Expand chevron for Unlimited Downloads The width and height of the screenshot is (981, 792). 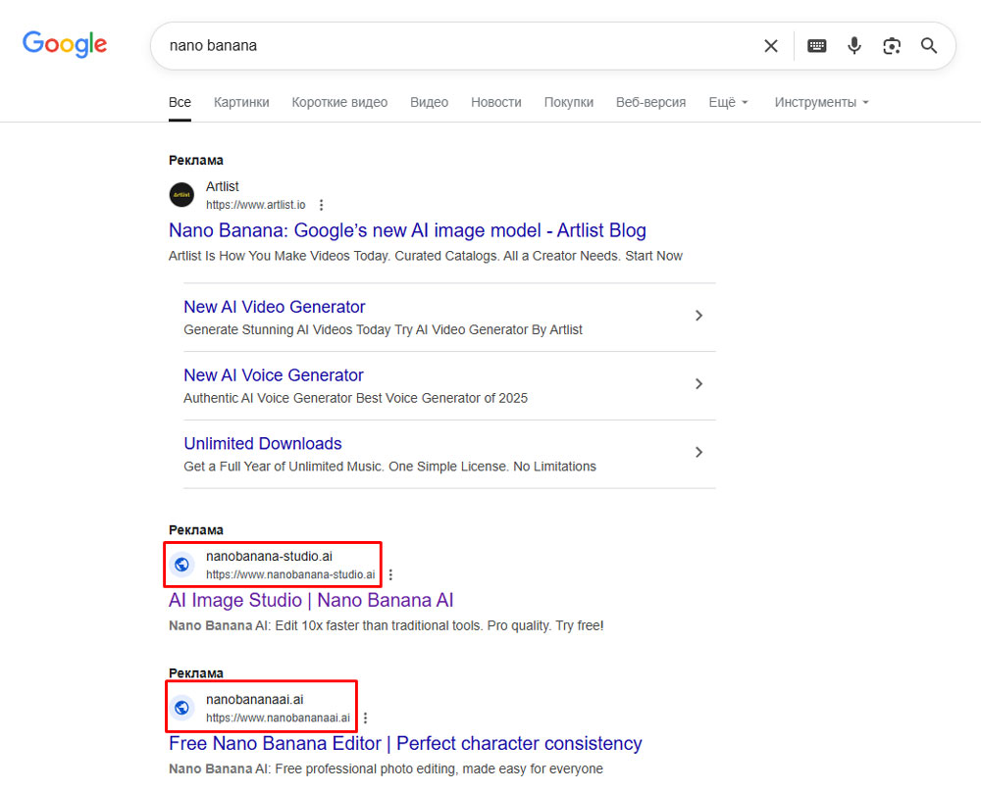click(699, 452)
